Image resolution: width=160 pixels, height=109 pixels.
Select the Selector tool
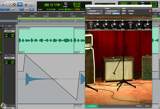pos(14,4)
